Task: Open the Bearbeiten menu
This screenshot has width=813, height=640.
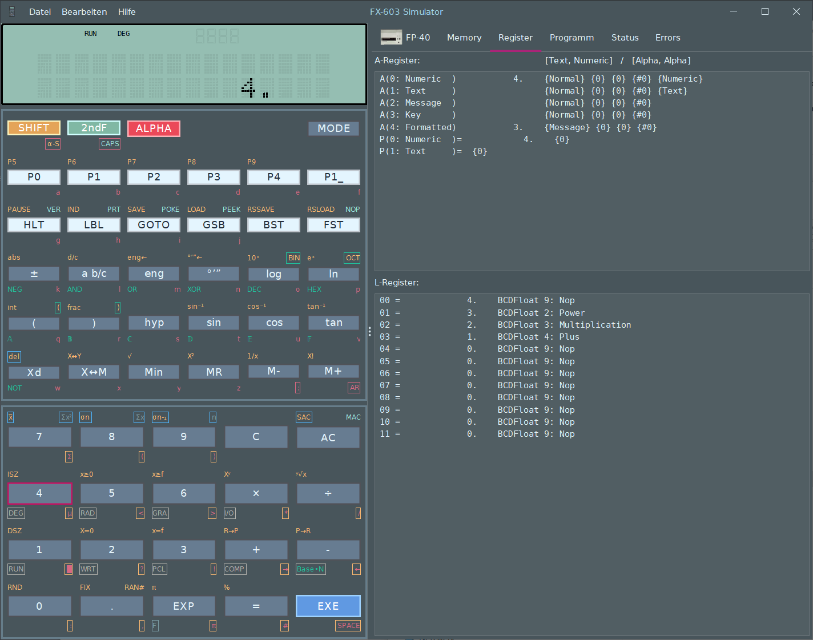Action: (84, 11)
